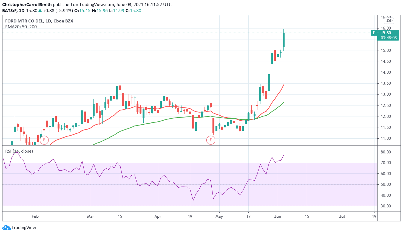This screenshot has width=403, height=234.
Task: Click the RSI 70.00 axis label
Action: pos(386,163)
